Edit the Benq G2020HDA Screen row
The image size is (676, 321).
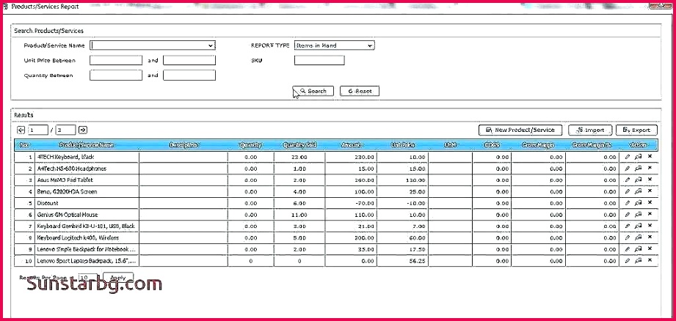628,191
